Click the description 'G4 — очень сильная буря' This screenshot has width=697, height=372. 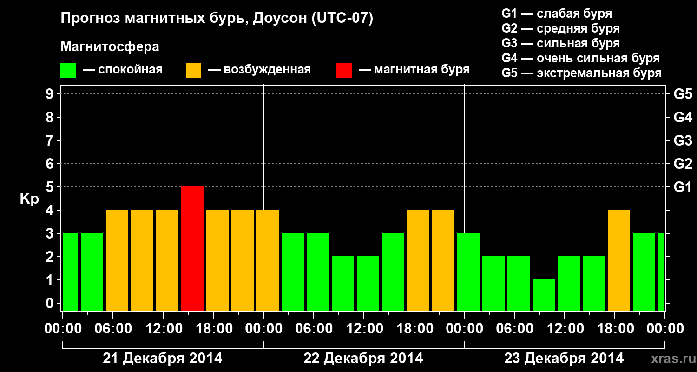[x=581, y=58]
